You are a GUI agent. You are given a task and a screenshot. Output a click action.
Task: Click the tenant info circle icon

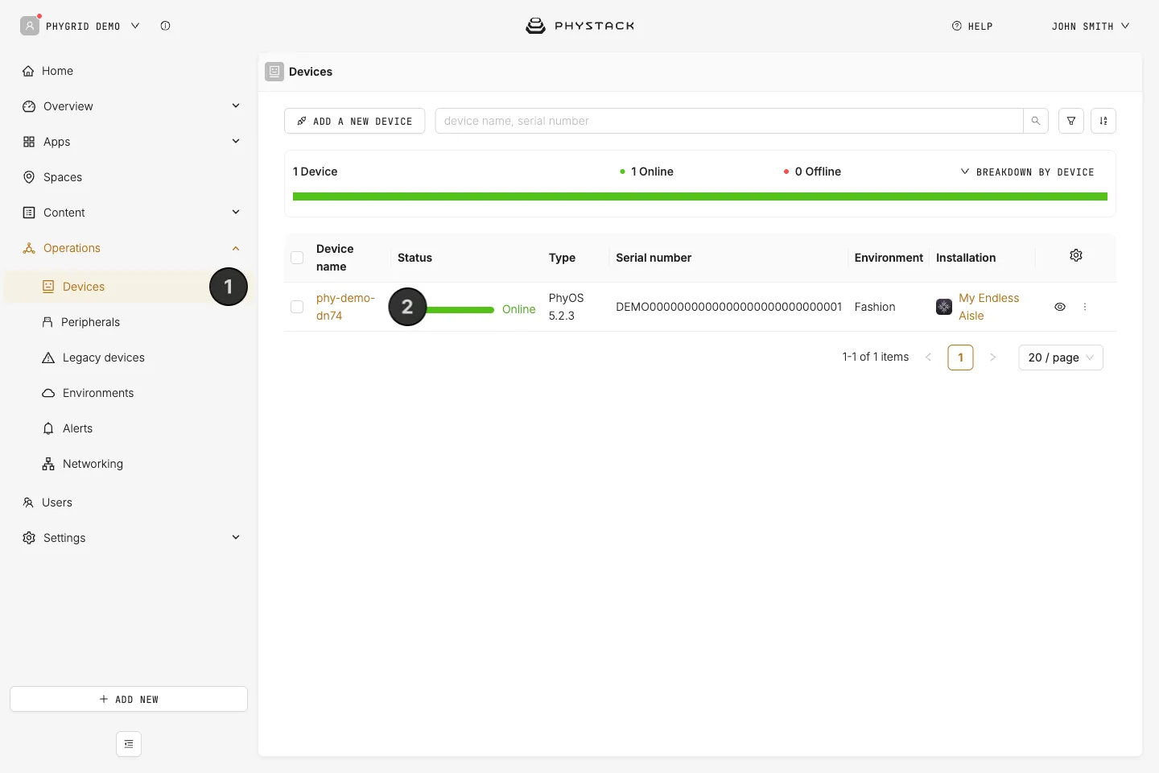pos(165,26)
